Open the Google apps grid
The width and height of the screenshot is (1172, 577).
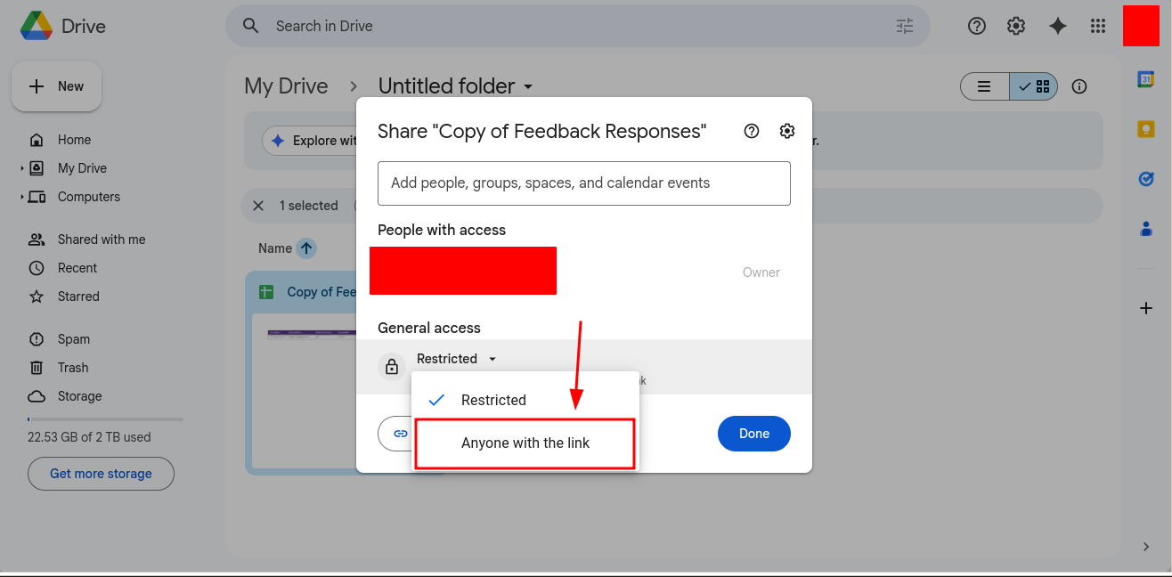pyautogui.click(x=1098, y=26)
